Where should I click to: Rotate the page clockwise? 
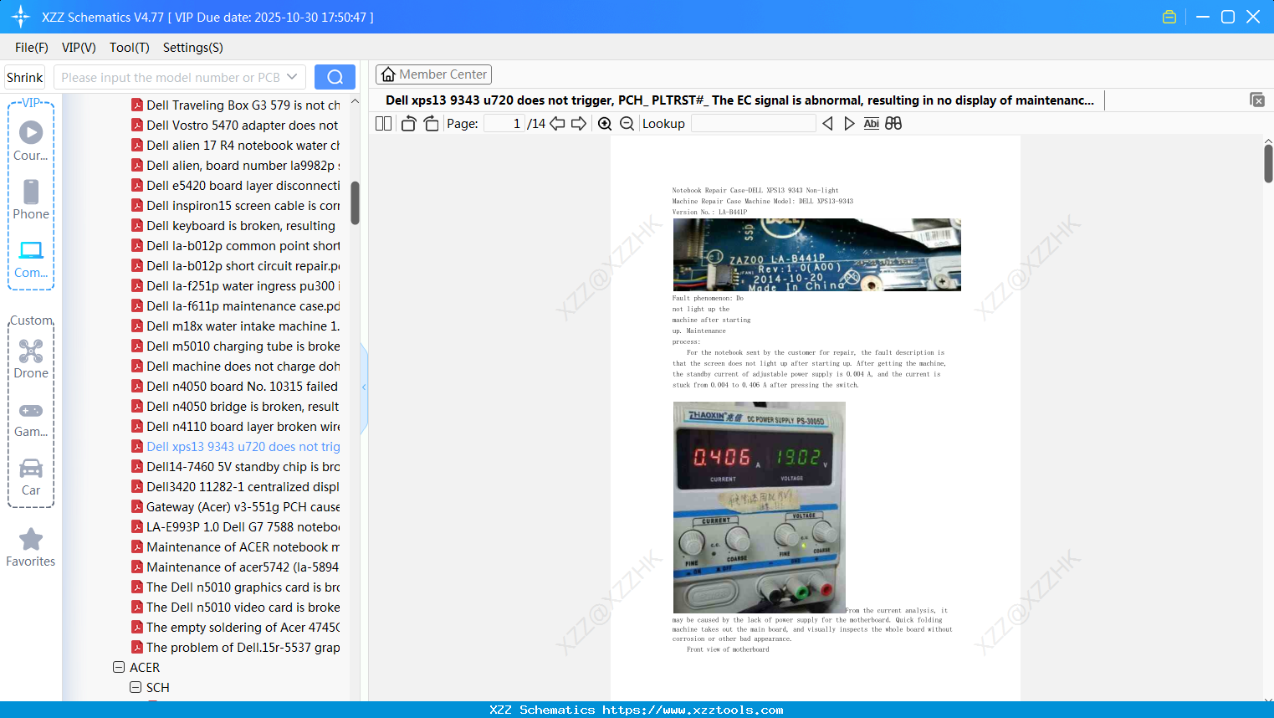[x=431, y=124]
